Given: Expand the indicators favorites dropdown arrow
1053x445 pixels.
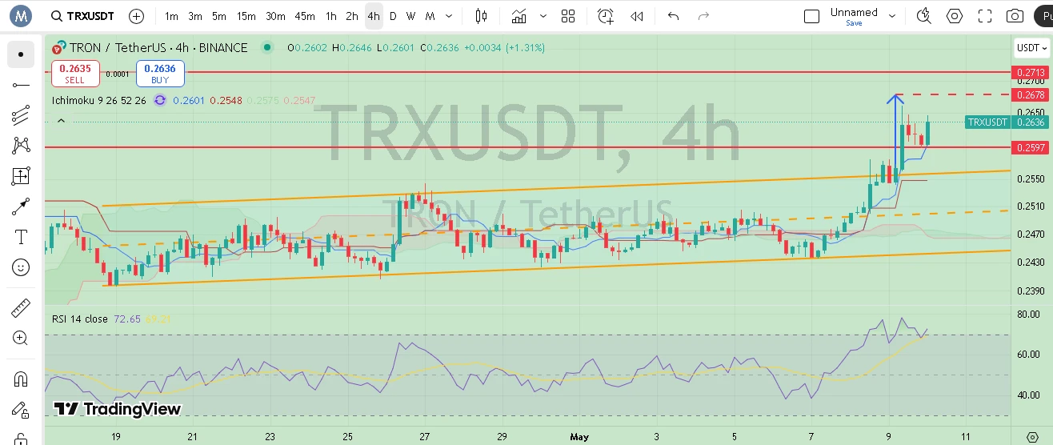Looking at the screenshot, I should coord(543,16).
